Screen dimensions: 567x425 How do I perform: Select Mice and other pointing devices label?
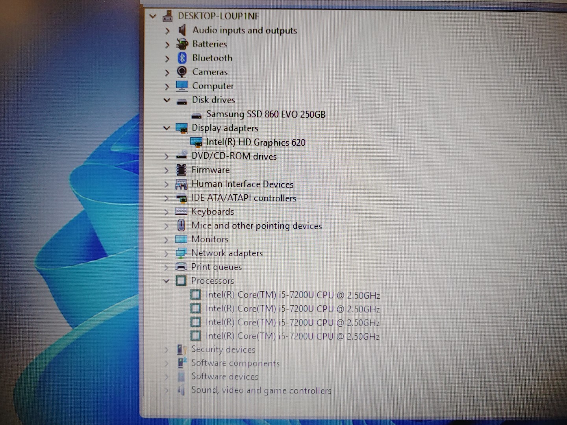click(x=257, y=225)
